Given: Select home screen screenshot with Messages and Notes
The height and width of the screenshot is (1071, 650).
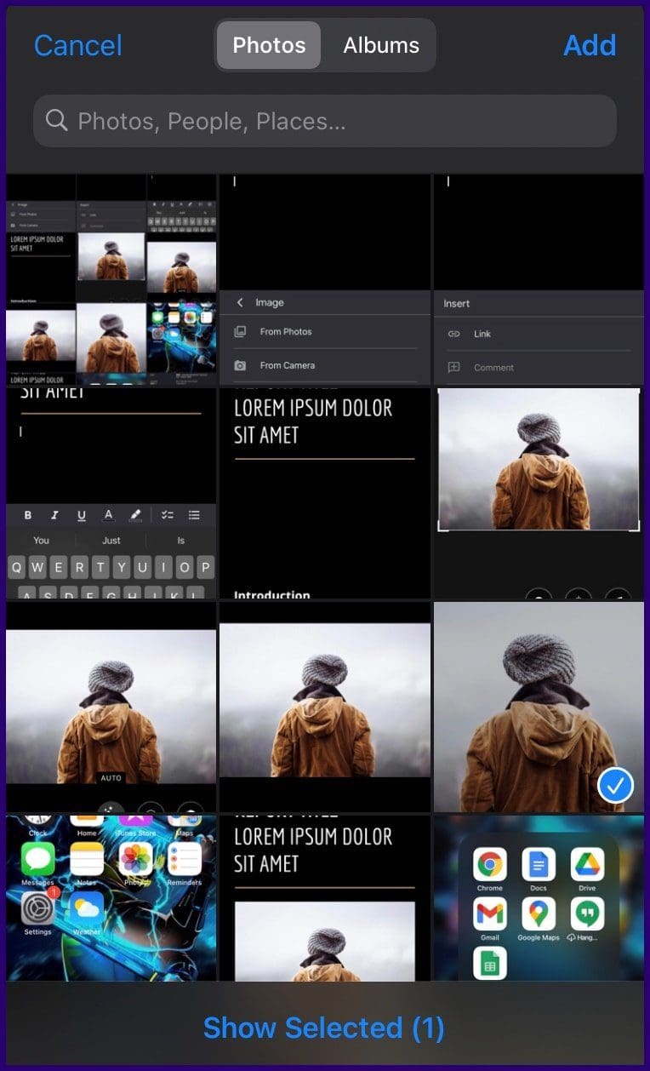Looking at the screenshot, I should (x=111, y=898).
